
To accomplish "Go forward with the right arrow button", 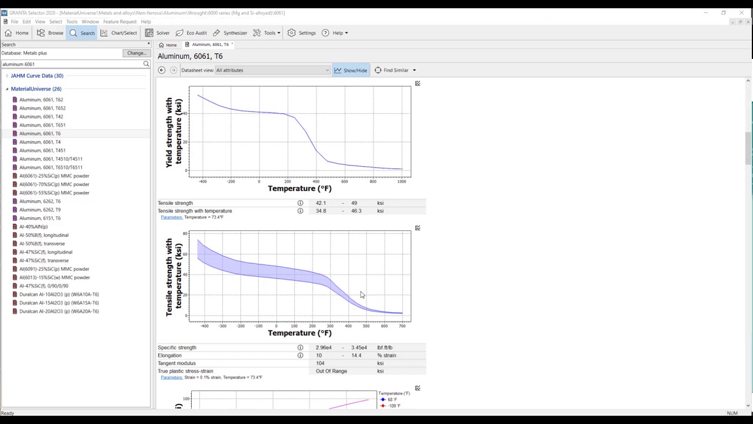I will click(174, 70).
